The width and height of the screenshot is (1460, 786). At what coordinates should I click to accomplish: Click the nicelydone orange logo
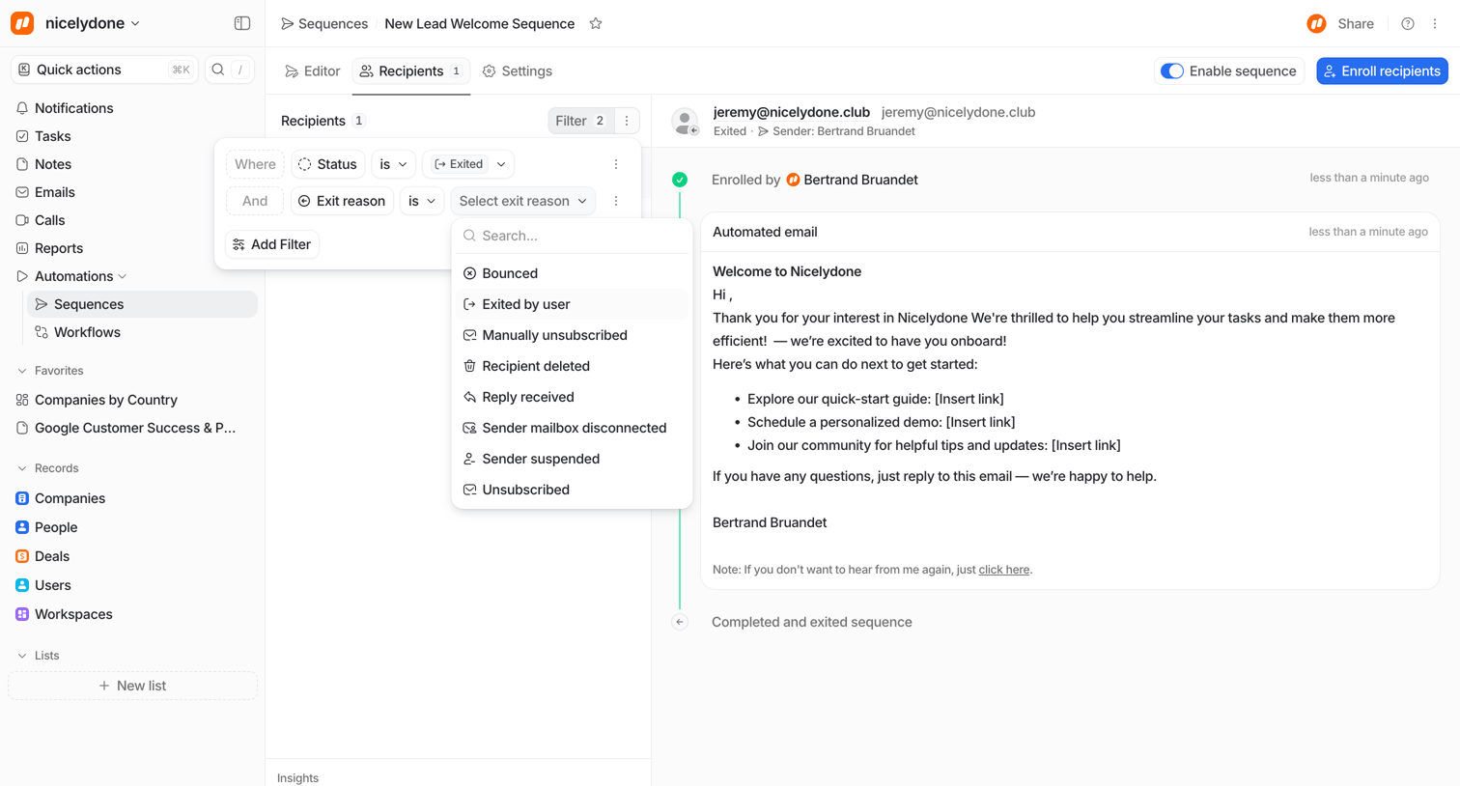tap(22, 23)
